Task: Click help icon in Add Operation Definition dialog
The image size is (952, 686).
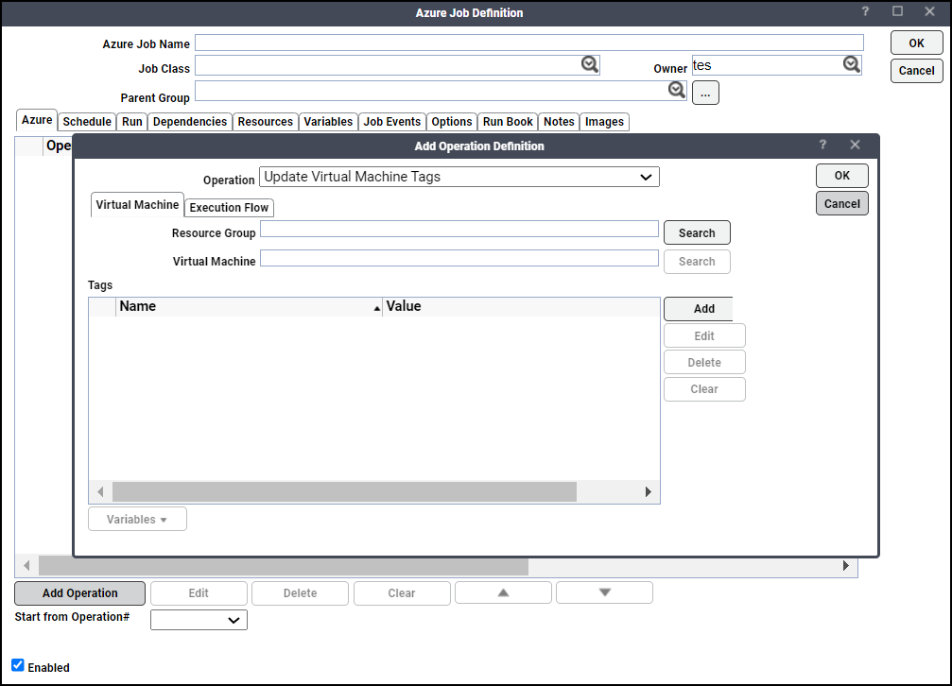Action: tap(822, 145)
